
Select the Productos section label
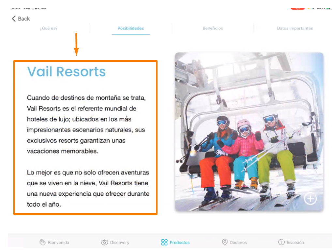(x=180, y=243)
